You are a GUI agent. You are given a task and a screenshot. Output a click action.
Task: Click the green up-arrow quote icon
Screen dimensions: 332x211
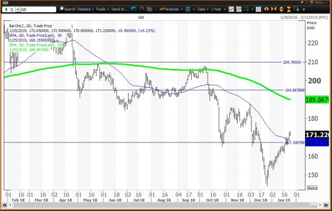(x=6, y=9)
